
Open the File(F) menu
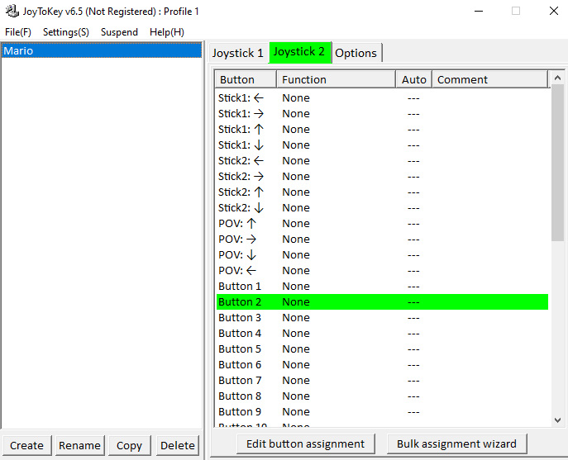18,32
